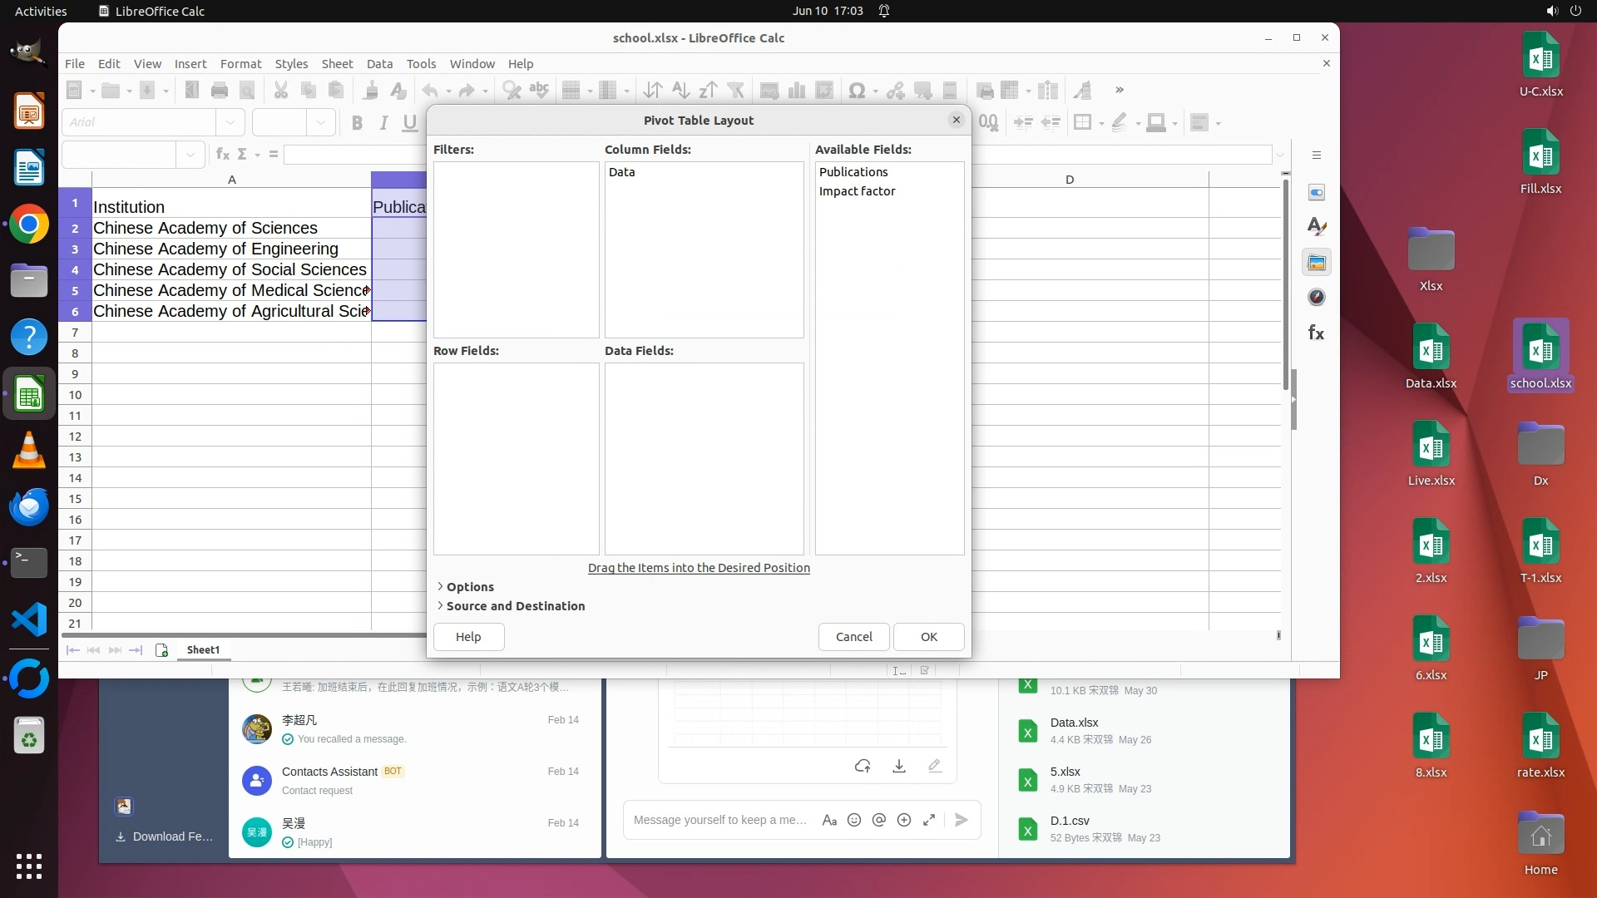
Task: Open the Sidebar Functions fx icon
Action: (1316, 333)
